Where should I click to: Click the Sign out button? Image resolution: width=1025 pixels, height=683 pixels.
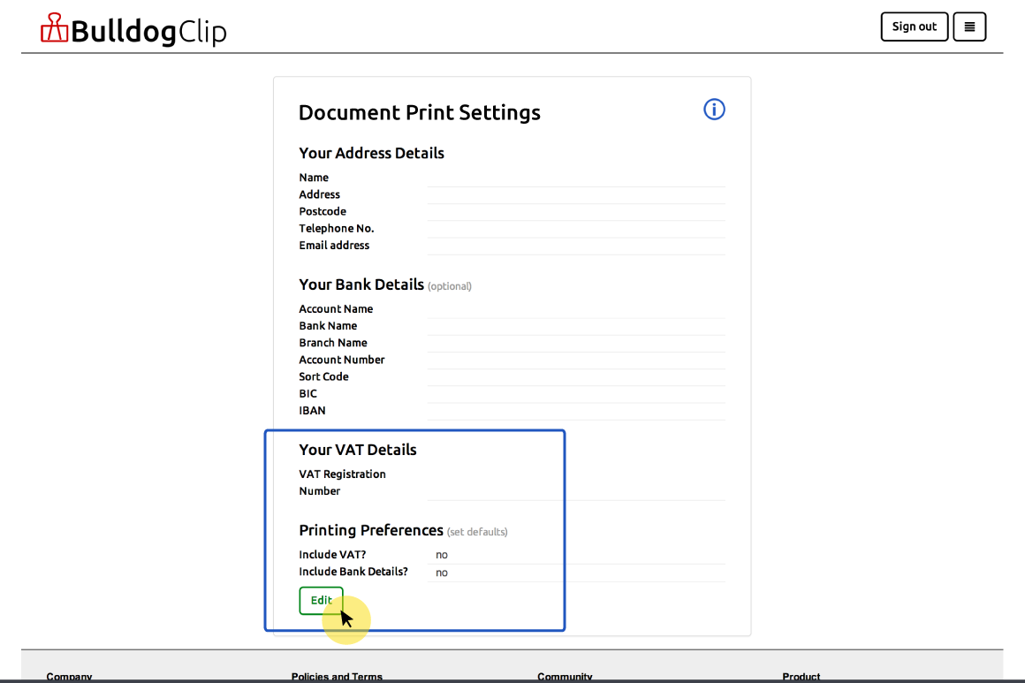tap(914, 27)
